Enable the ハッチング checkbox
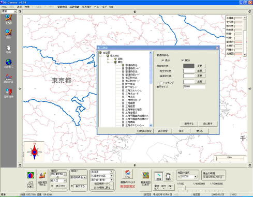Image resolution: width=253 pixels, height=197 pixels. click(161, 83)
